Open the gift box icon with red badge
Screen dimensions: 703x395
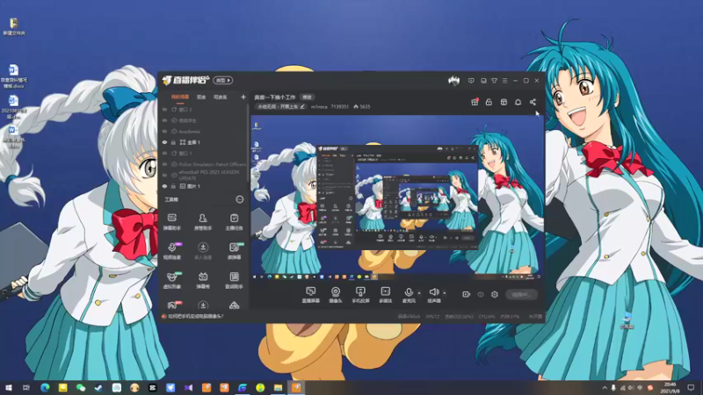pos(475,102)
